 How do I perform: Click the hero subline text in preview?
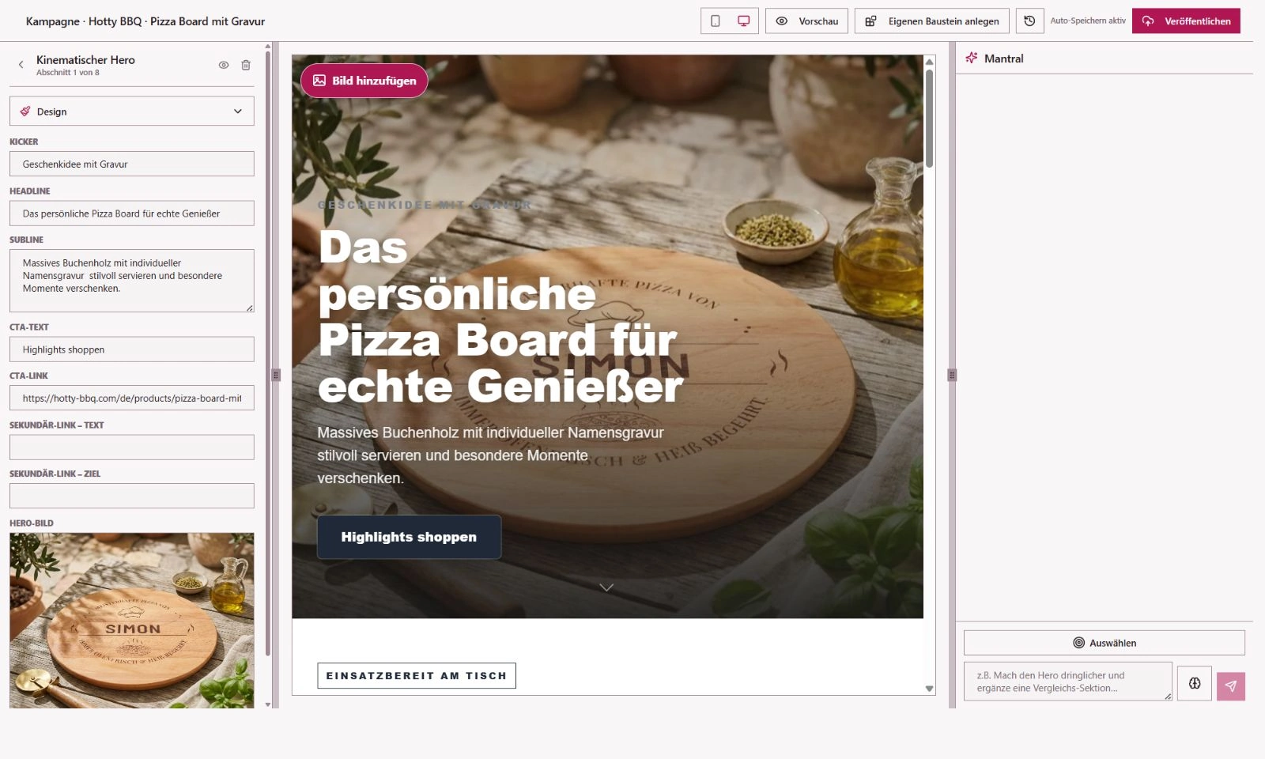coord(490,455)
